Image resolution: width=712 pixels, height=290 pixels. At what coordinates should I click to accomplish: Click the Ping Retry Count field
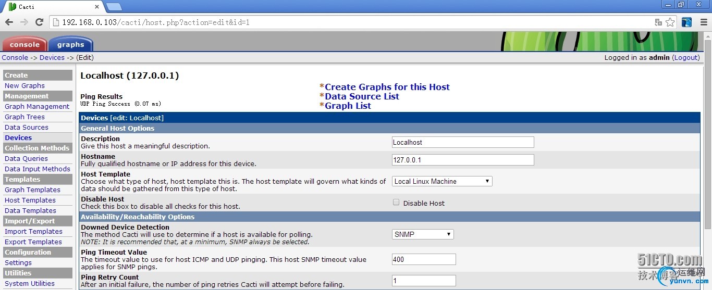424,281
